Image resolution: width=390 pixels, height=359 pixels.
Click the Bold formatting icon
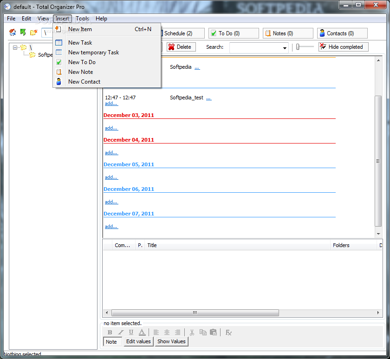[x=110, y=333]
